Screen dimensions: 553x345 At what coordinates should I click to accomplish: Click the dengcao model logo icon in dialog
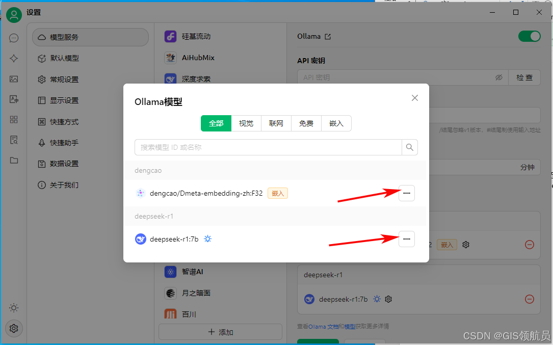pos(140,193)
